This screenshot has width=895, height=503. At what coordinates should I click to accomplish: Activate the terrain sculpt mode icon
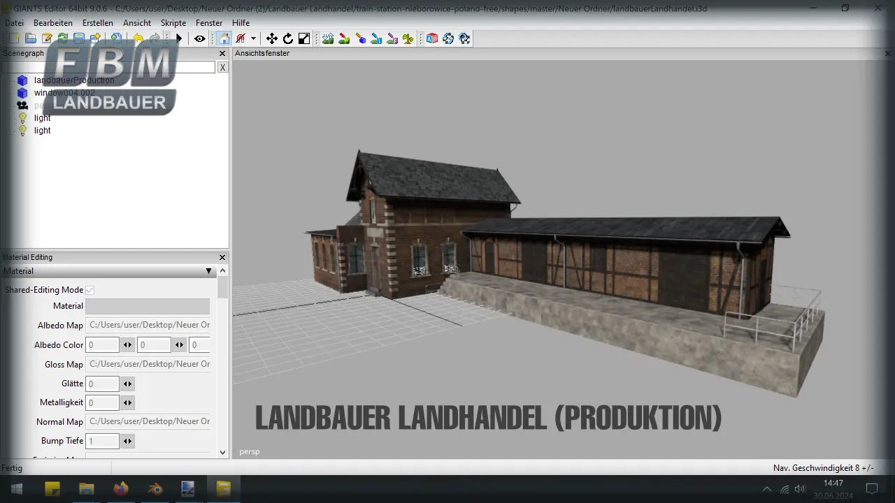[x=328, y=38]
